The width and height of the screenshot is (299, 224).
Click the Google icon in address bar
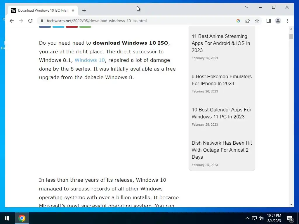pyautogui.click(x=238, y=21)
